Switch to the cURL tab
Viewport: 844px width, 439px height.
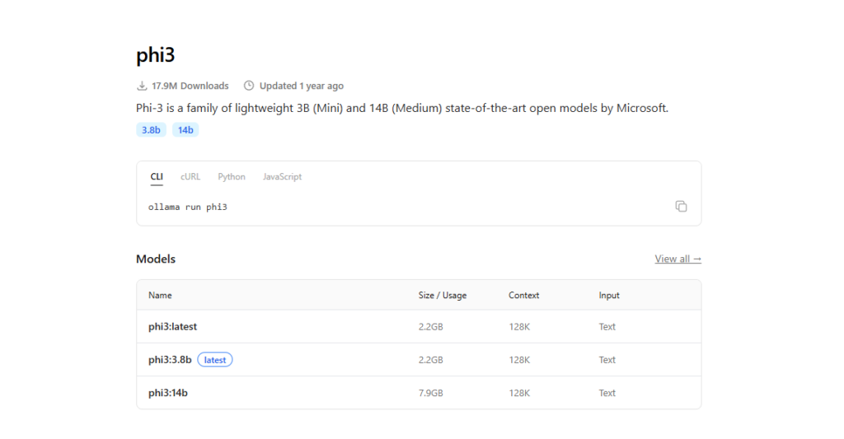(190, 176)
